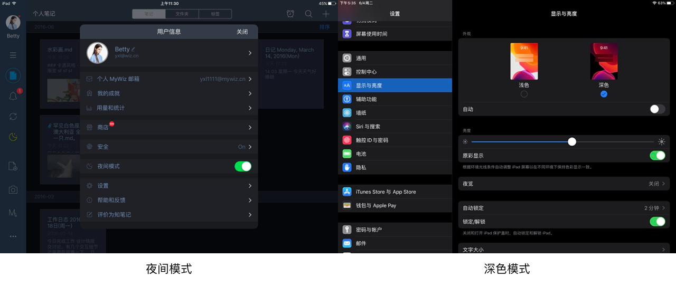Viewport: 676px width, 286px height.
Task: Select the 浅色 light radio button
Action: [524, 94]
